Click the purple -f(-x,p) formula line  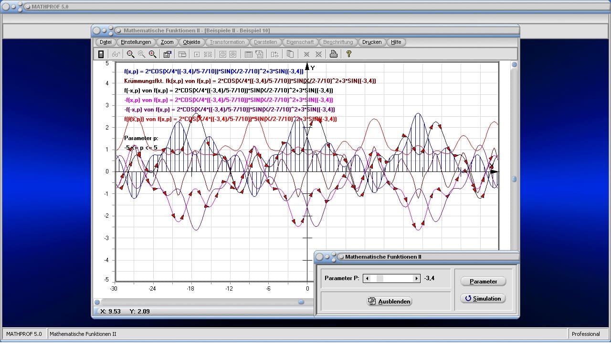[229, 110]
